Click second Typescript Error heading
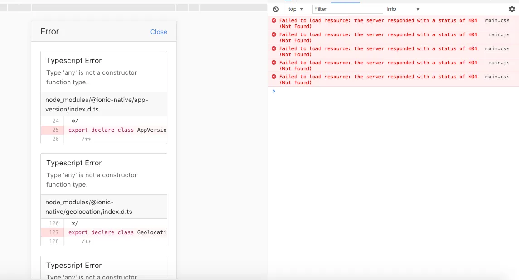The image size is (519, 280). coord(74,163)
